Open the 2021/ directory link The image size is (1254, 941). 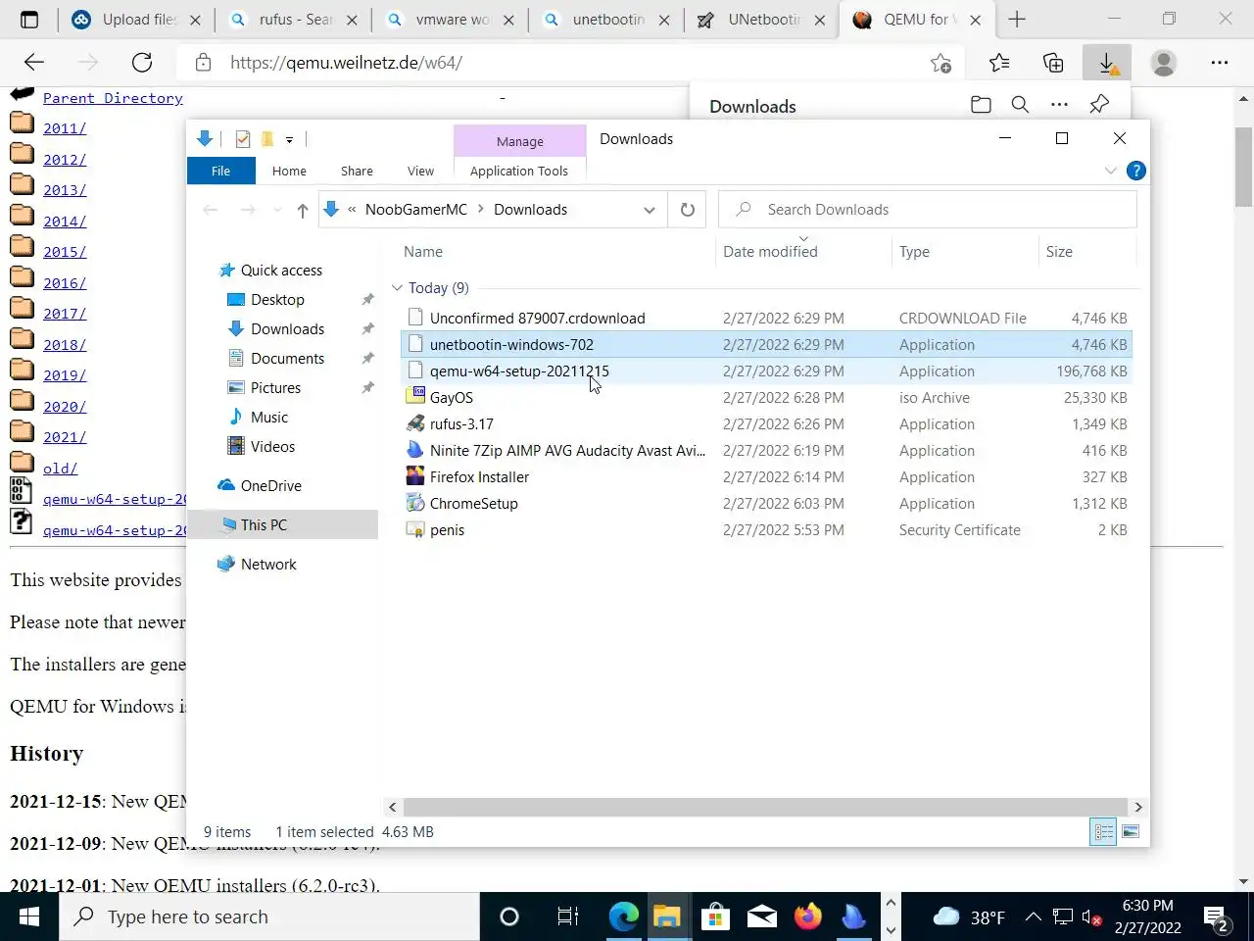pyautogui.click(x=65, y=437)
